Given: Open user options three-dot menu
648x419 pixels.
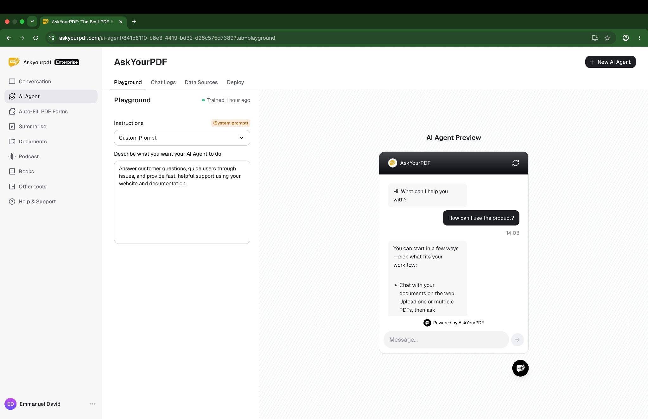Looking at the screenshot, I should [x=92, y=404].
